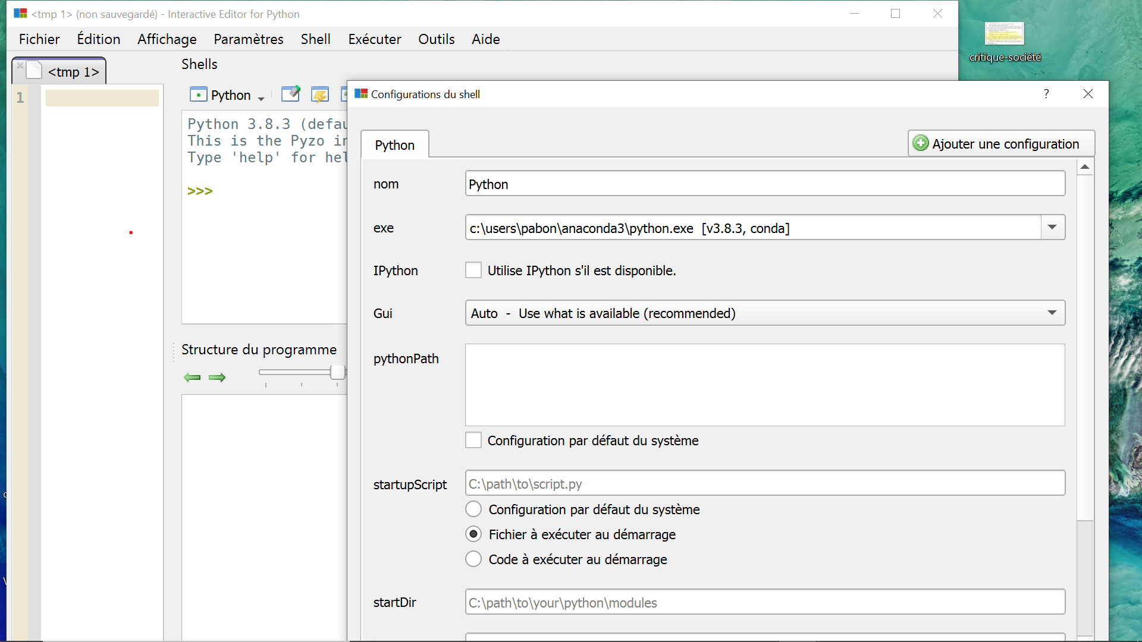This screenshot has height=642, width=1142.
Task: Select Code à exécuter au démarrage radio
Action: click(x=473, y=559)
